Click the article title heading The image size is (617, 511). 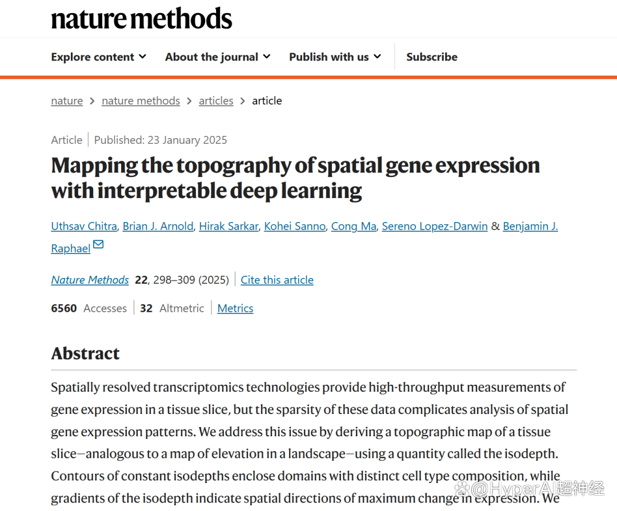pos(295,178)
